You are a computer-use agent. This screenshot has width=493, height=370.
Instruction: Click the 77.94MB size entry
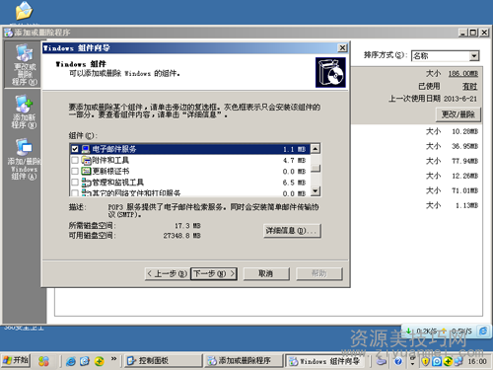pos(464,161)
